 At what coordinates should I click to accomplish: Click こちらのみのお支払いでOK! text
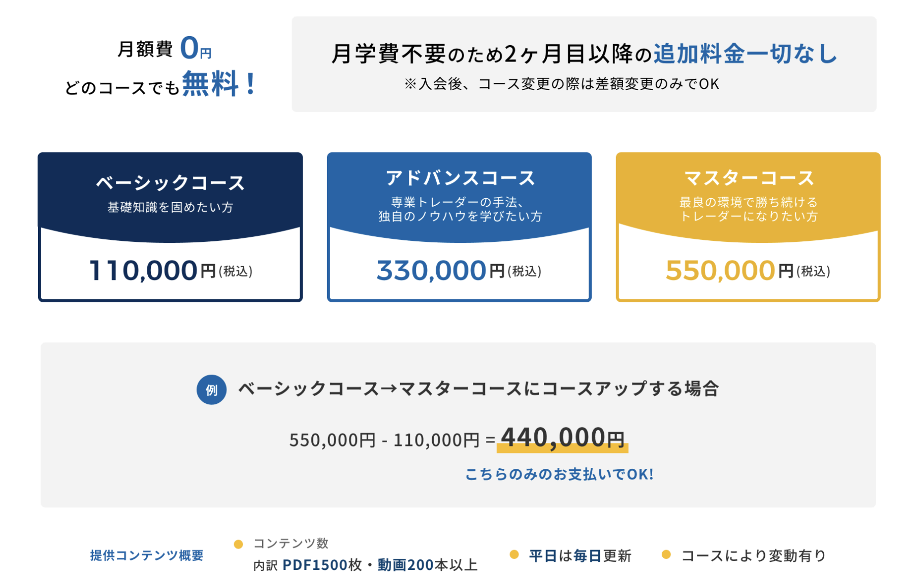[559, 474]
